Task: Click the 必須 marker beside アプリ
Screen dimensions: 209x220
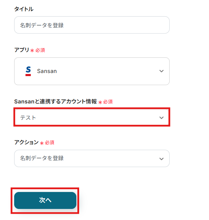Action: (x=40, y=50)
